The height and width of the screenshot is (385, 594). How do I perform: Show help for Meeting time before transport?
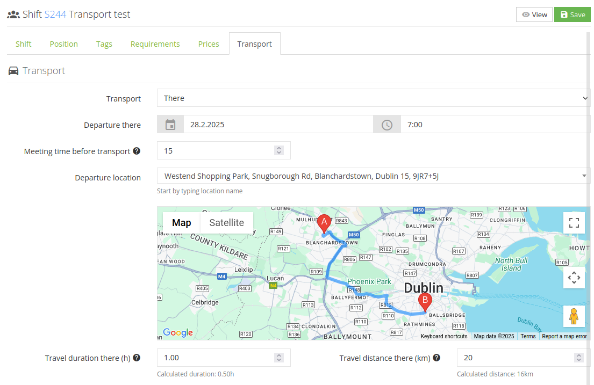137,151
